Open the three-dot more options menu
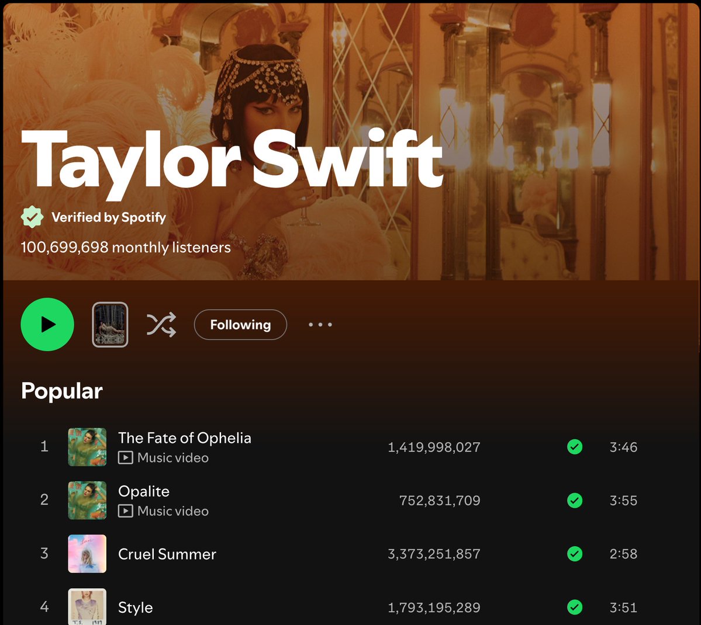The height and width of the screenshot is (625, 701). 320,325
